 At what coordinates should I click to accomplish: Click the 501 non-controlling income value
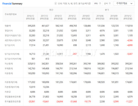33,59
